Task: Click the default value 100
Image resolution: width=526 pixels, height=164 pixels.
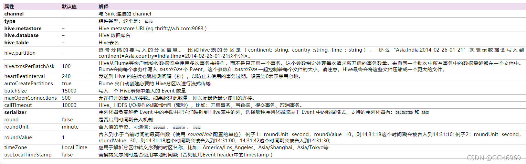Action: (66, 66)
